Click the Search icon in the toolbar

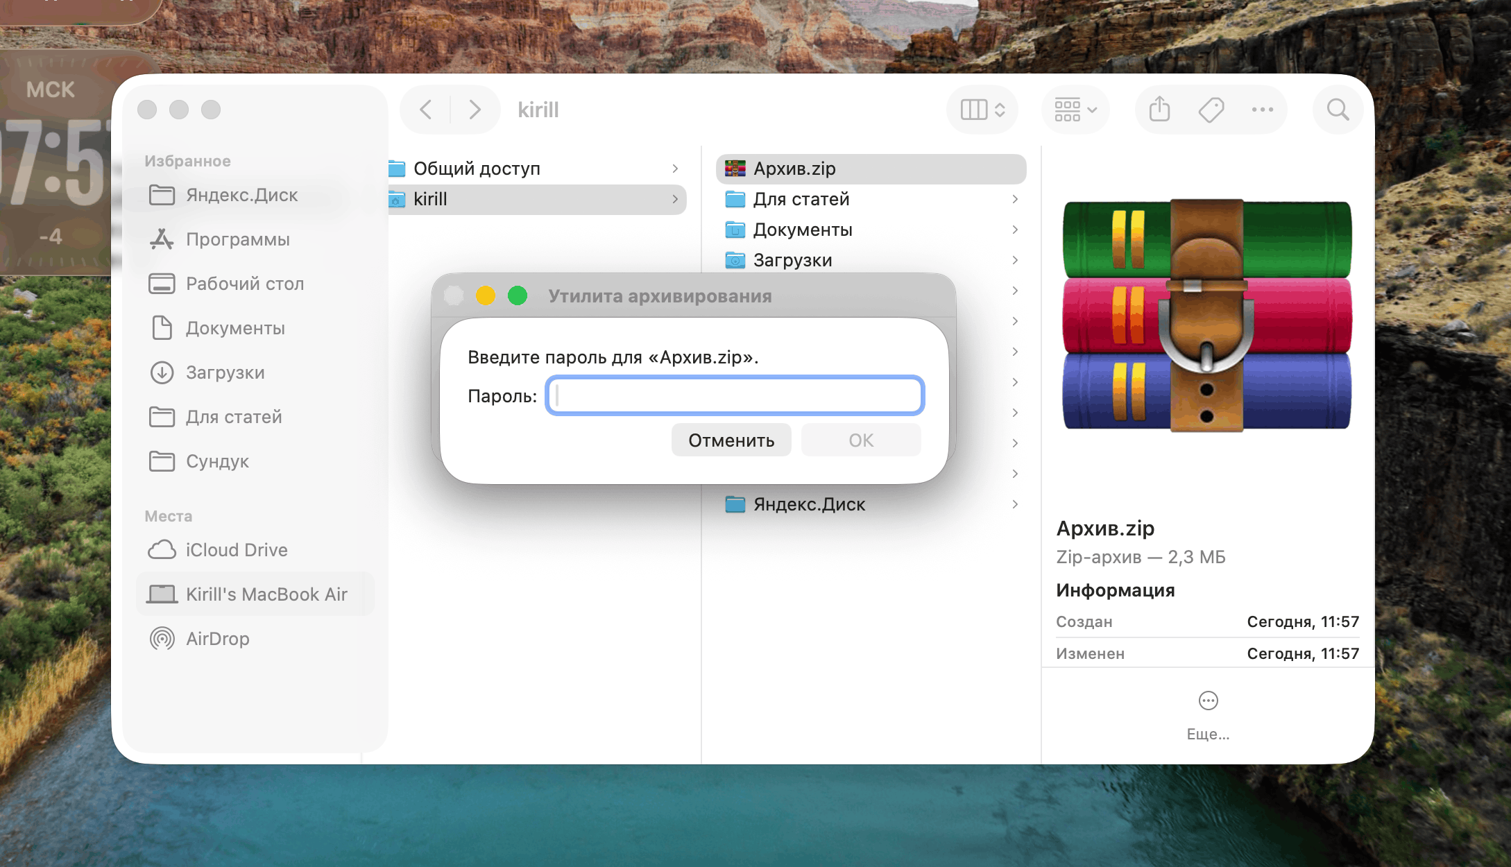point(1337,109)
